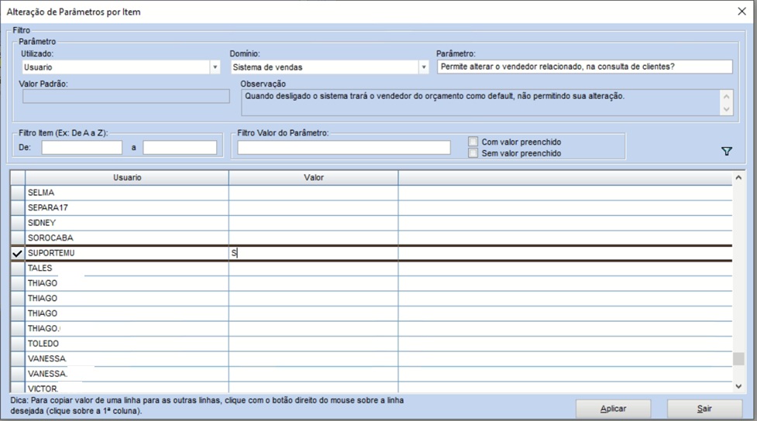The width and height of the screenshot is (757, 421).
Task: Click checkmark icon beside SUPORTEMU row
Action: [17, 253]
